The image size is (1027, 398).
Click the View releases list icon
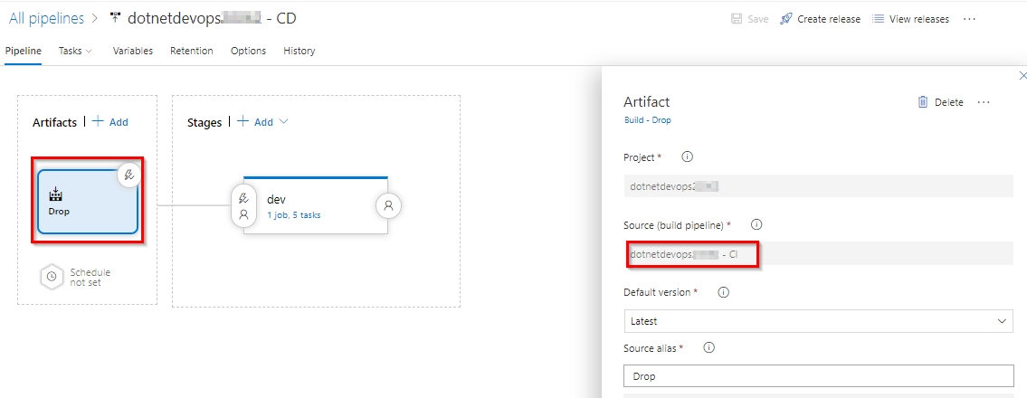coord(878,19)
